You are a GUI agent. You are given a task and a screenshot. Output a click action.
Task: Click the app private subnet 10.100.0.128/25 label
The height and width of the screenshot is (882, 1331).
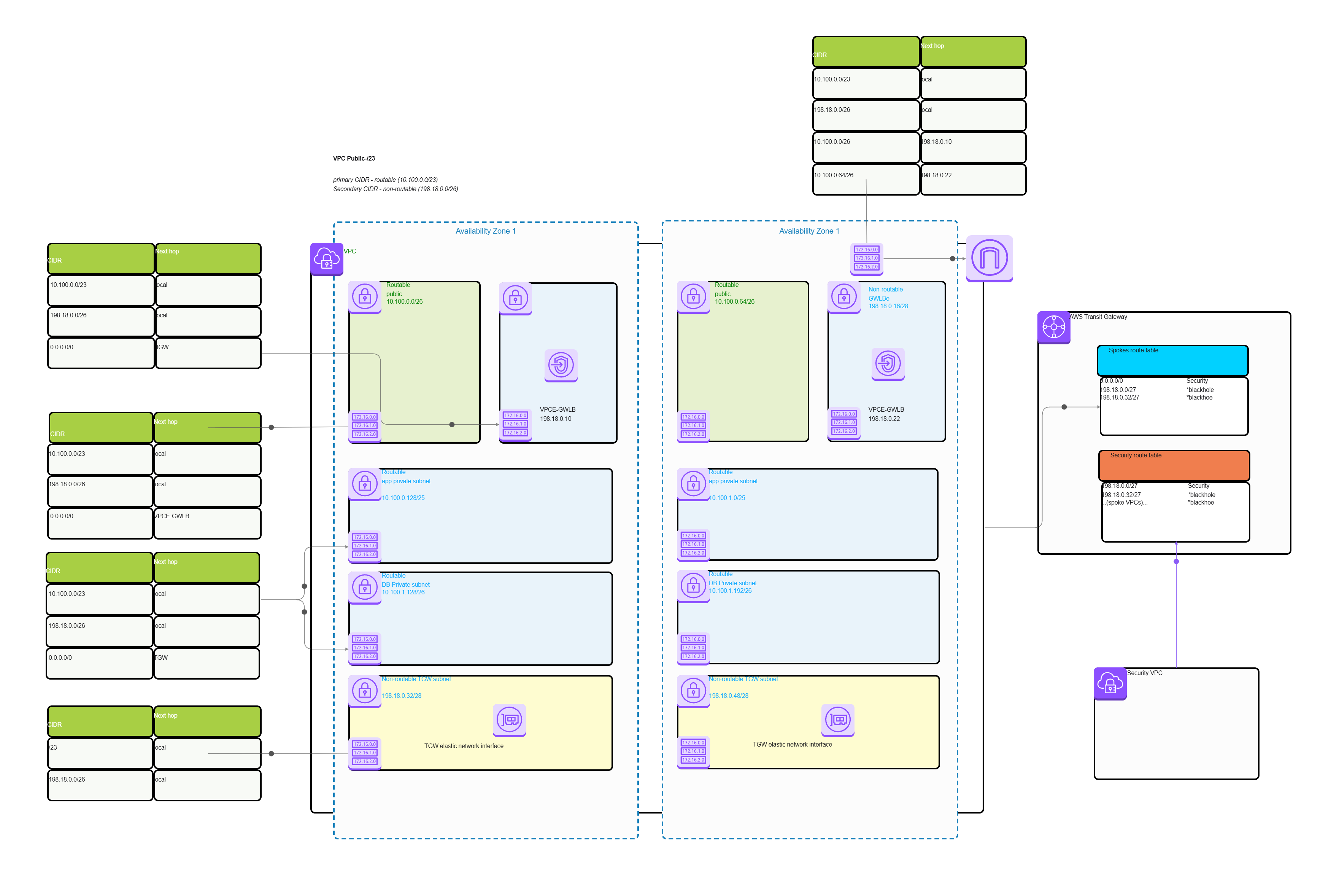(406, 485)
